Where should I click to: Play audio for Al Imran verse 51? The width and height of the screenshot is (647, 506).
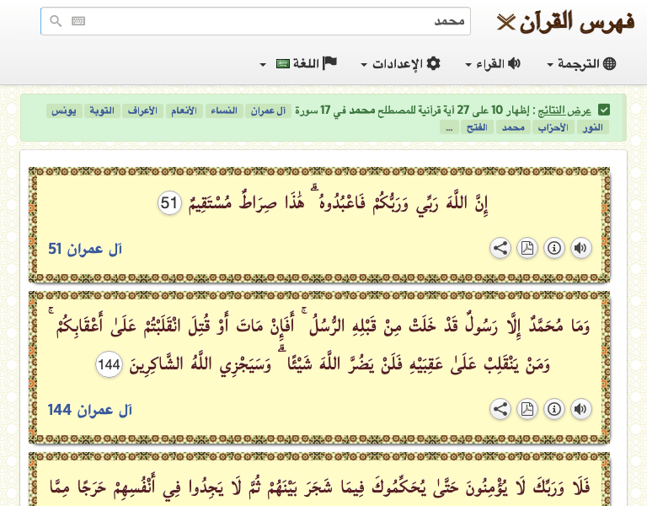click(x=580, y=248)
